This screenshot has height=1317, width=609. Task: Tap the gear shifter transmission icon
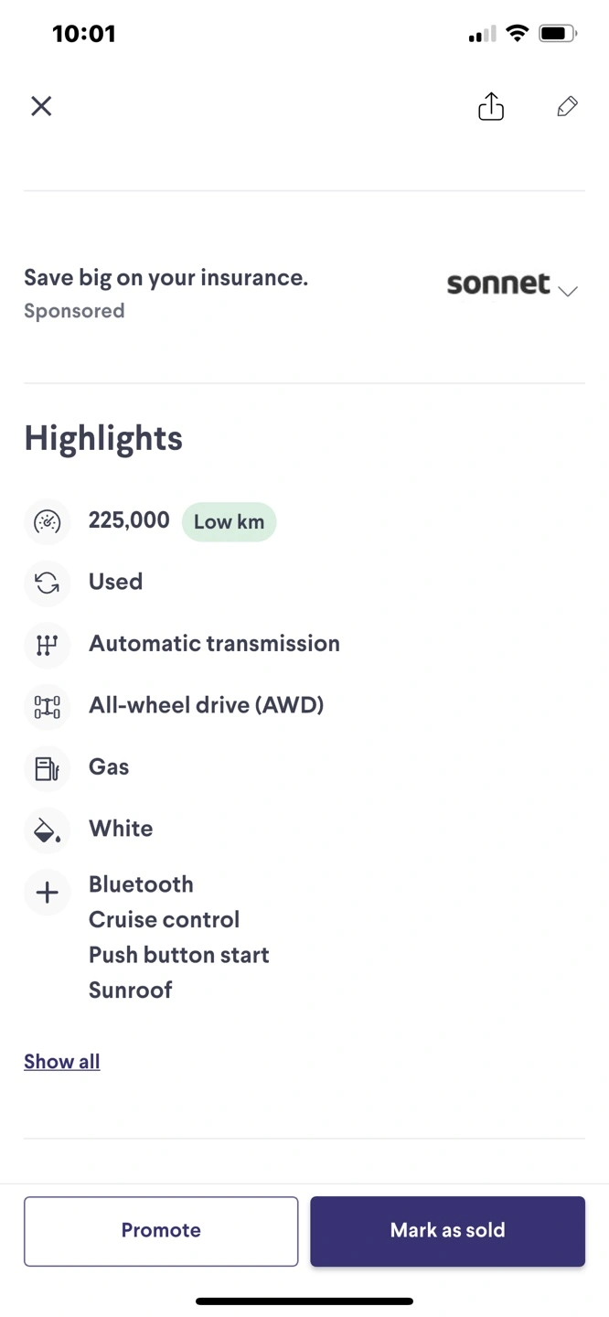47,645
